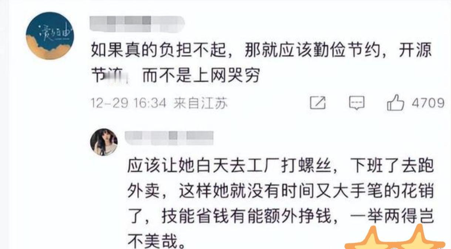Viewport: 451px width, 249px height.
Task: Select the 12-29 16:34 timestamp
Action: (x=129, y=103)
